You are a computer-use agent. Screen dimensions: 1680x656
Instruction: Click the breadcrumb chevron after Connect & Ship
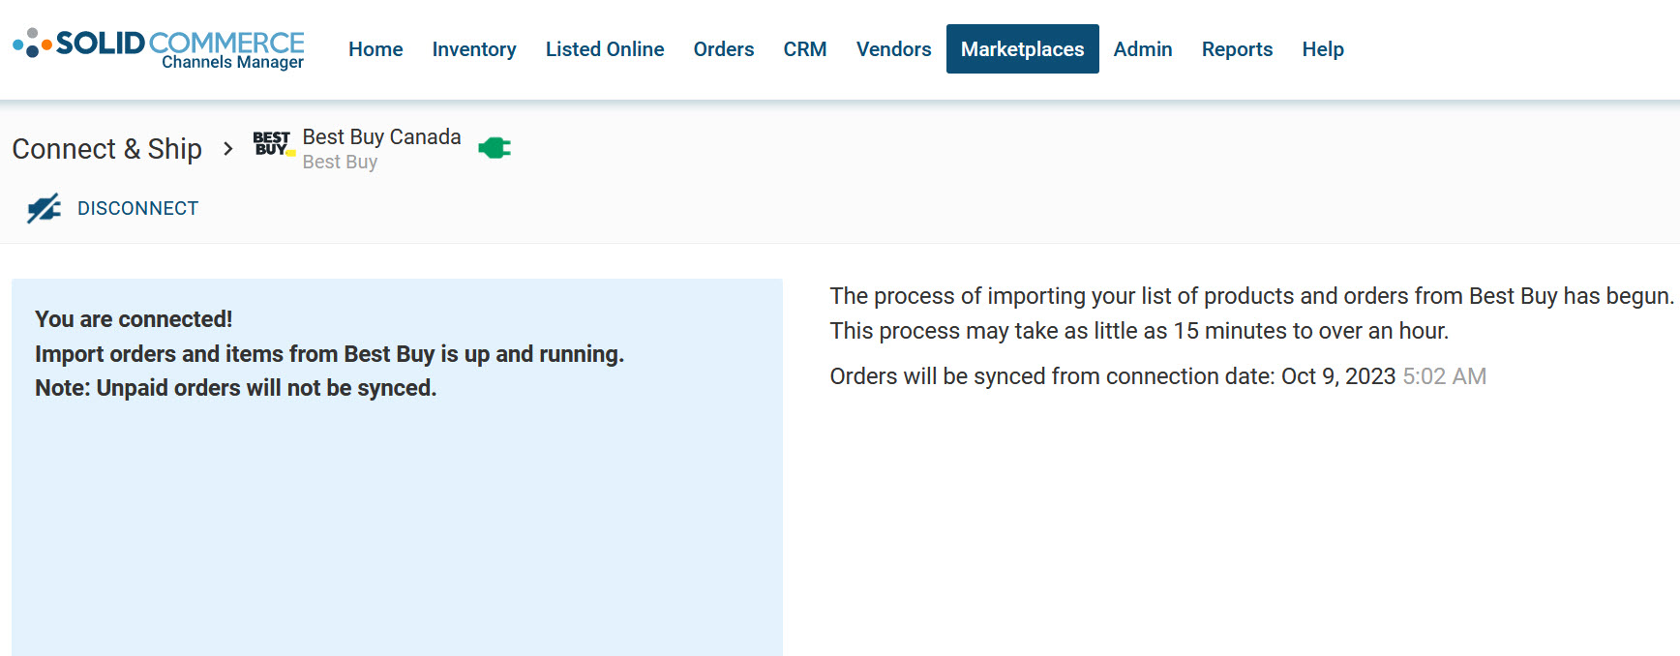[x=228, y=149]
